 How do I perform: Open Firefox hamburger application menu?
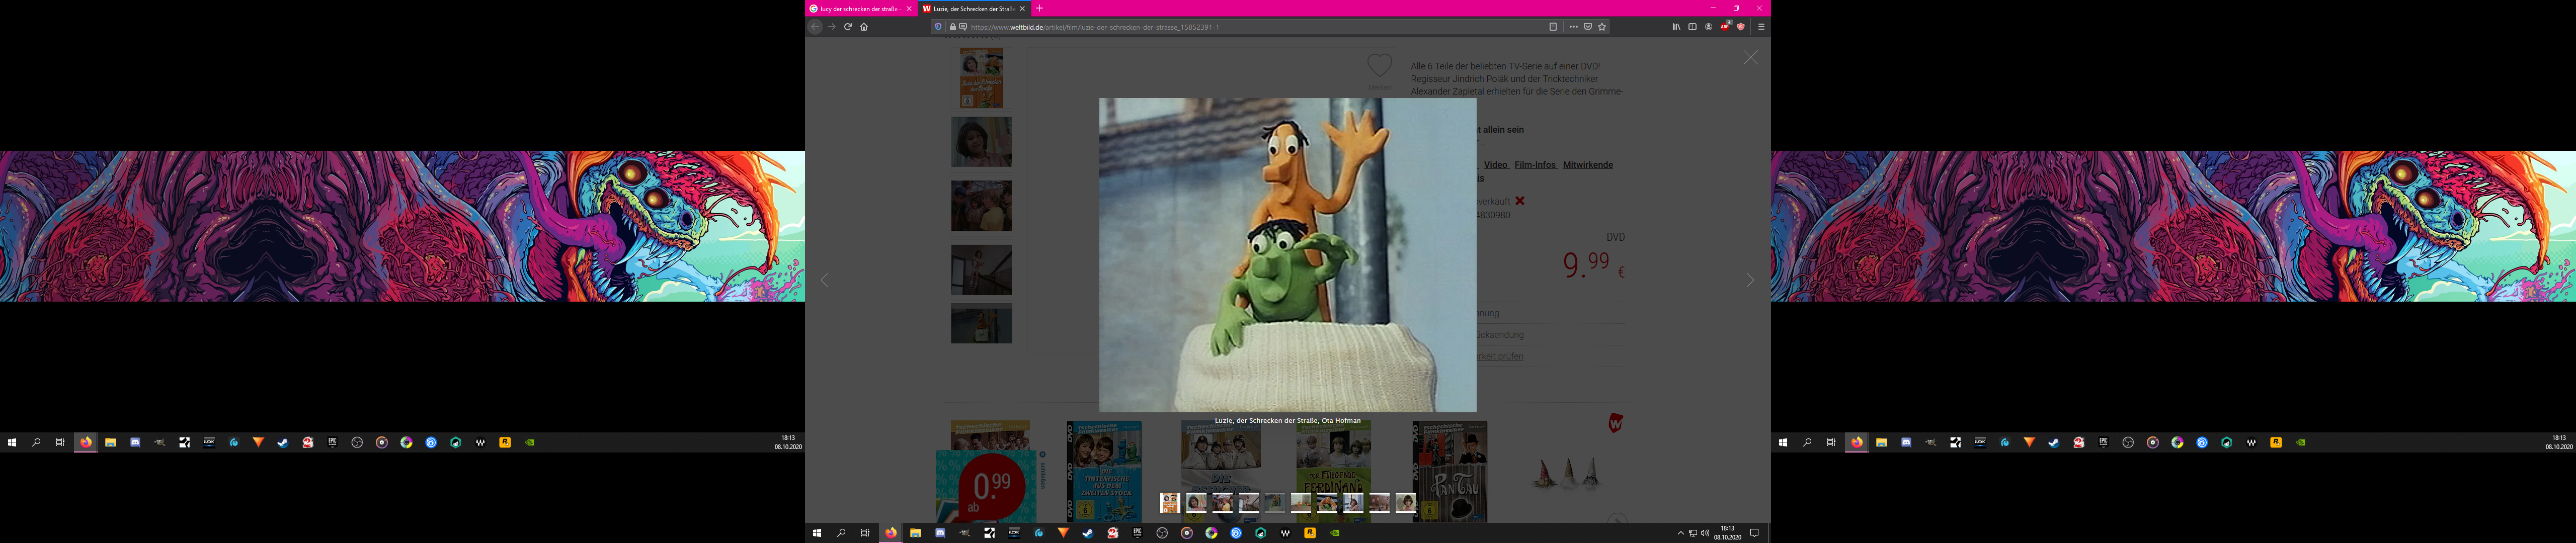[1761, 27]
